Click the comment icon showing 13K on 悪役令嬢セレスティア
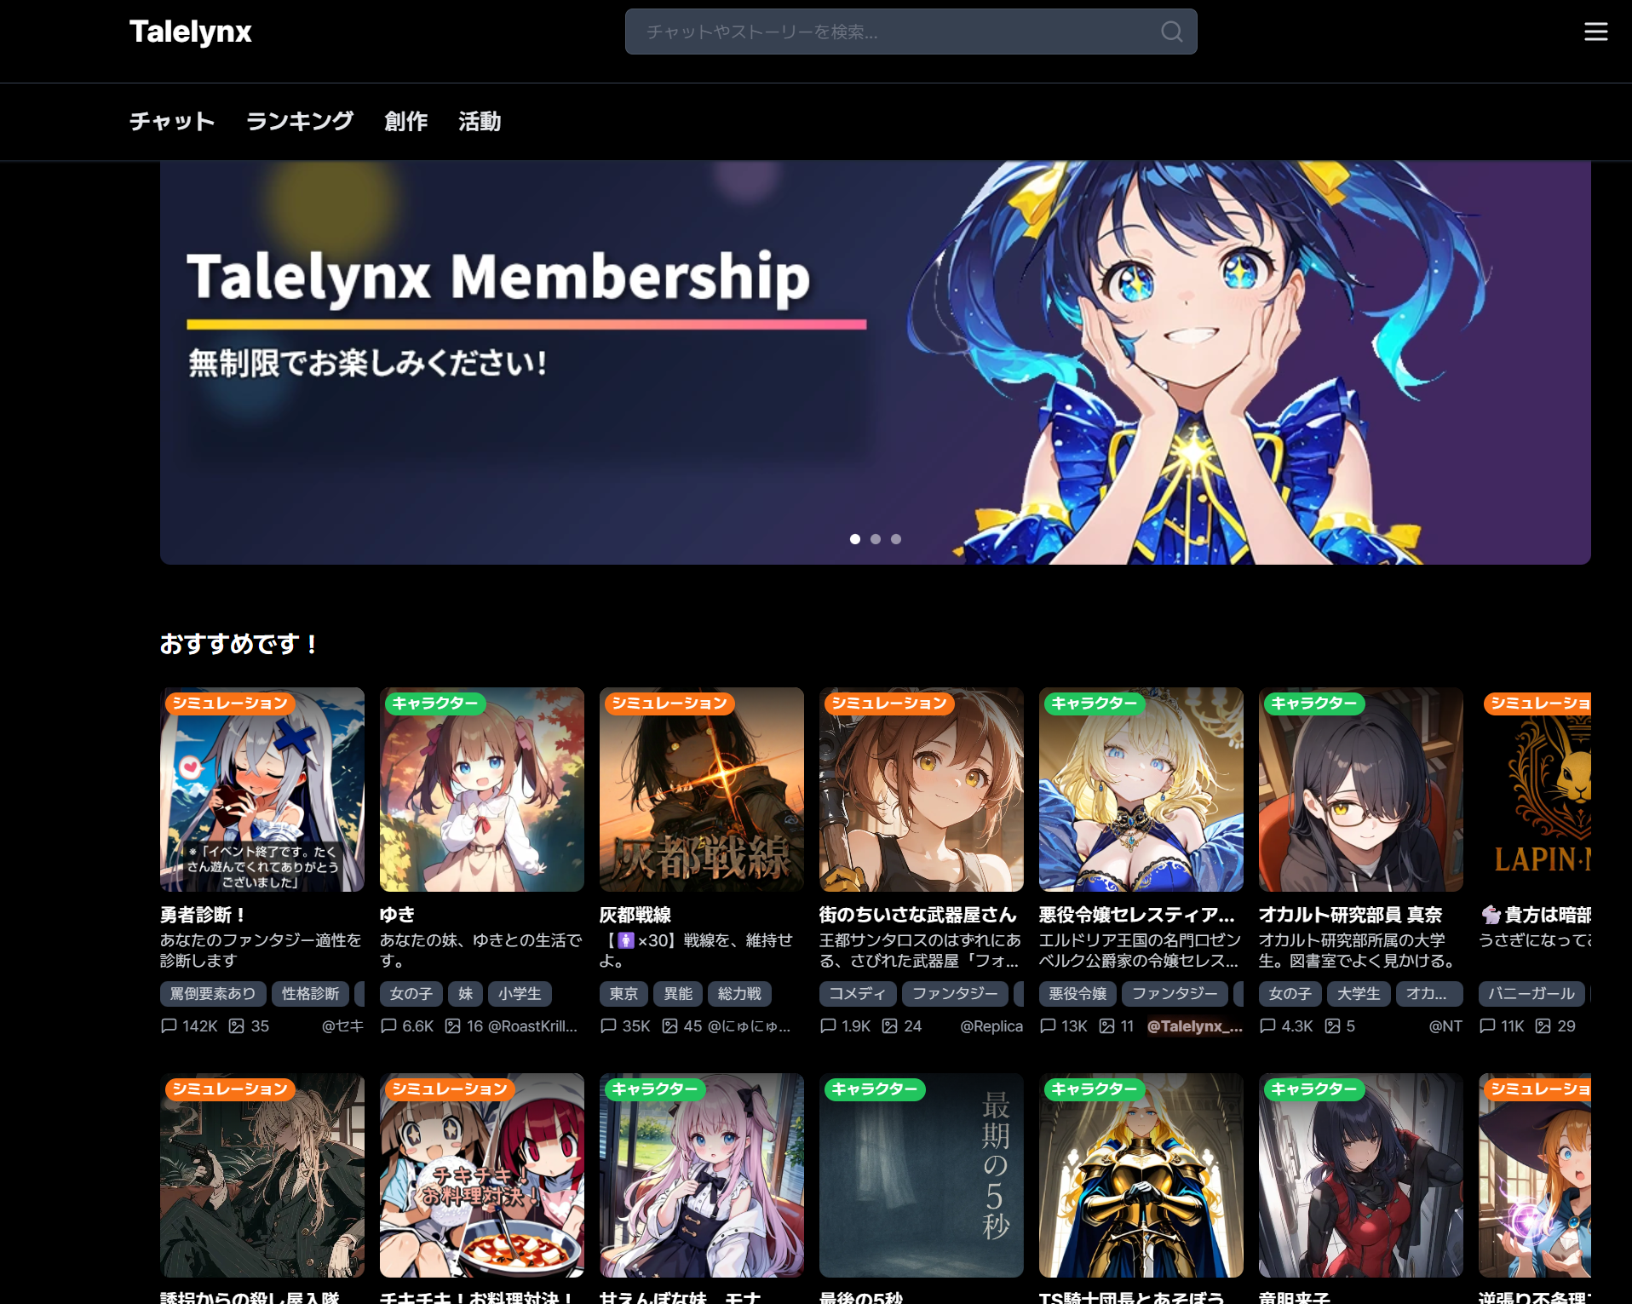This screenshot has width=1632, height=1304. tap(1049, 1026)
